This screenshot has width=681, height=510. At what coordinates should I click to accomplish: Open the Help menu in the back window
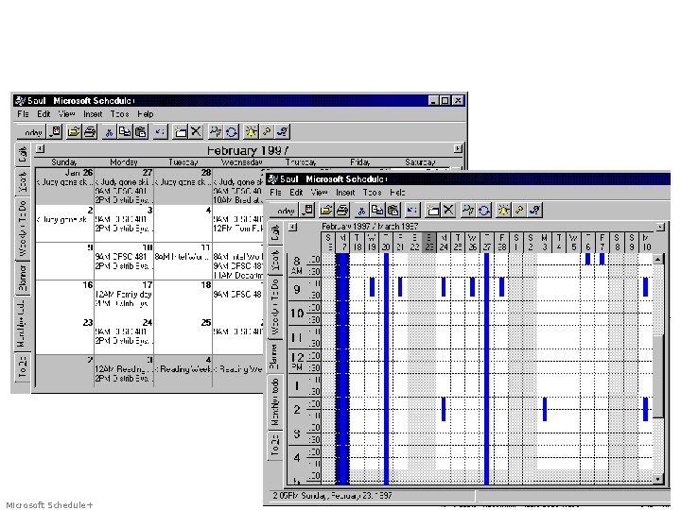point(145,114)
